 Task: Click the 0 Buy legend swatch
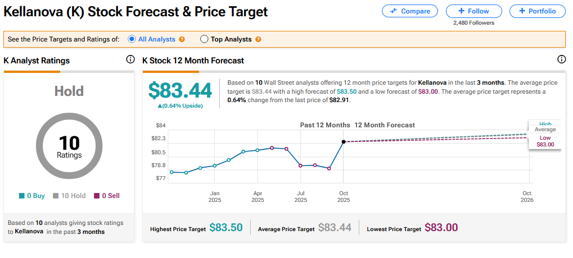coord(21,196)
